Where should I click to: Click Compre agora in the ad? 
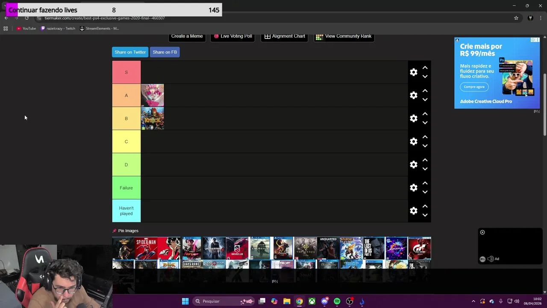click(474, 87)
